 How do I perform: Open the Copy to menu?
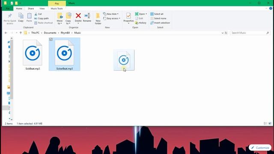68,19
